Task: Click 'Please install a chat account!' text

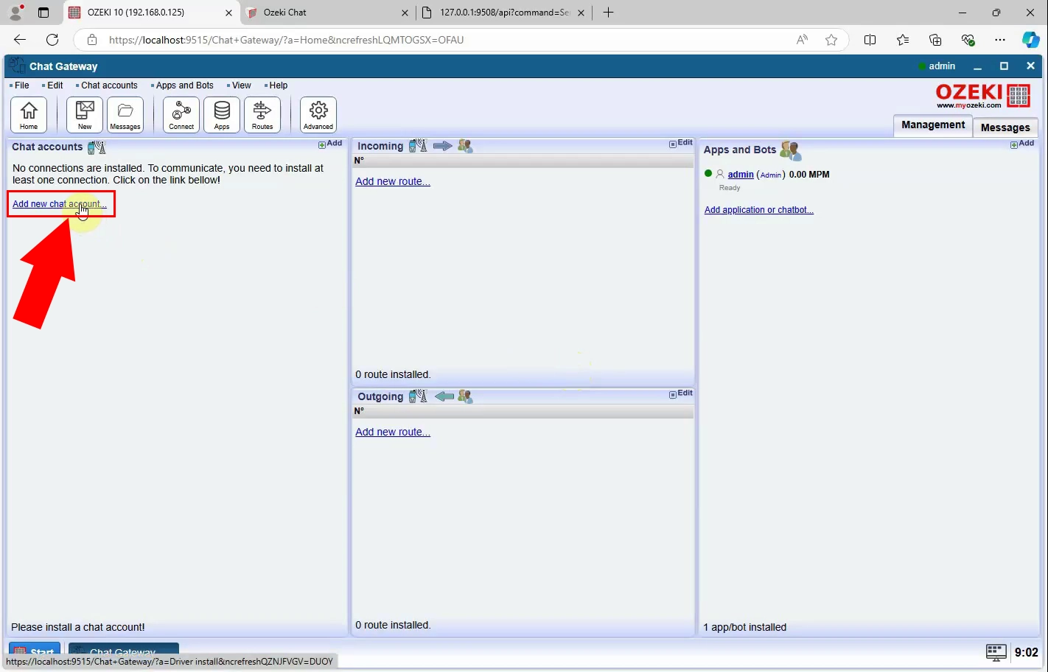Action: (78, 627)
